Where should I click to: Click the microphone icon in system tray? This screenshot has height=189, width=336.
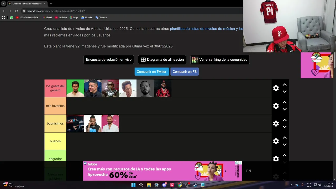tap(302, 185)
